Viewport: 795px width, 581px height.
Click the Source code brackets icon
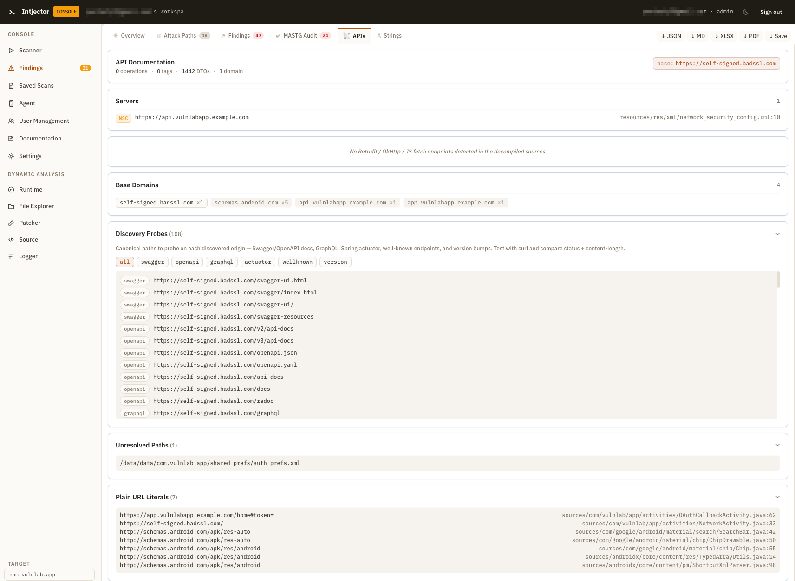tap(11, 240)
